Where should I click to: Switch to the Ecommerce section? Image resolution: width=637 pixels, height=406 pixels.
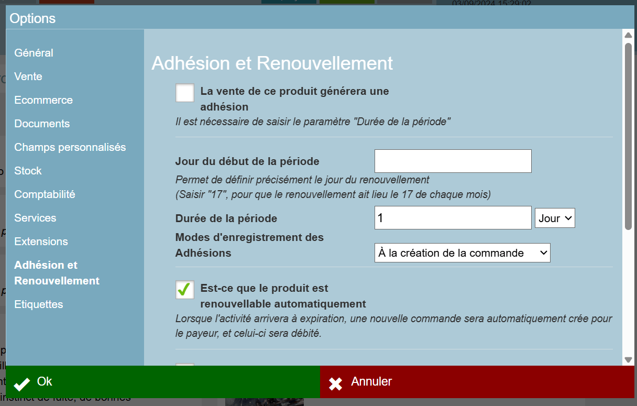[43, 100]
